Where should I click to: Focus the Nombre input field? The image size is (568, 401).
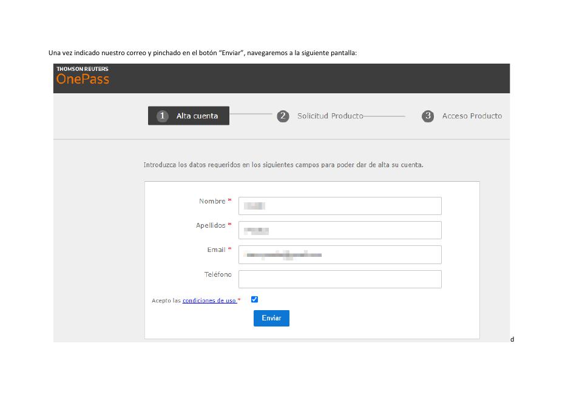(340, 206)
